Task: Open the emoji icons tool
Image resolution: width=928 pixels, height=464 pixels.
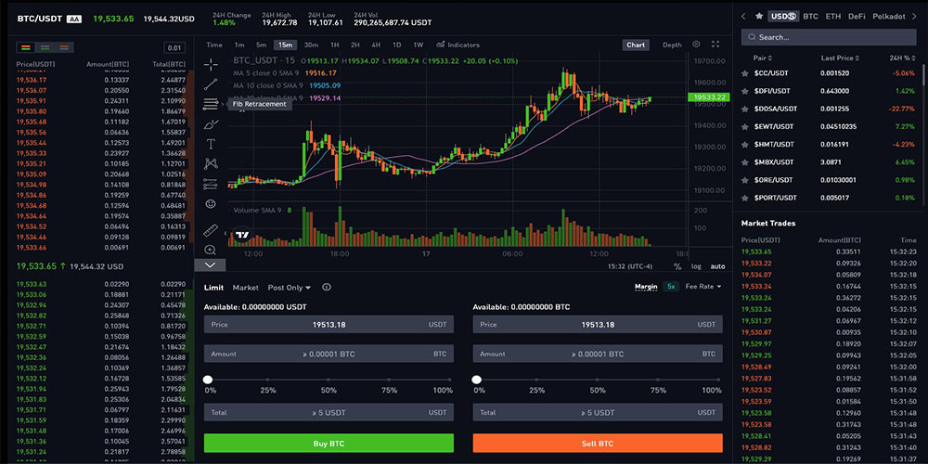Action: 211,203
